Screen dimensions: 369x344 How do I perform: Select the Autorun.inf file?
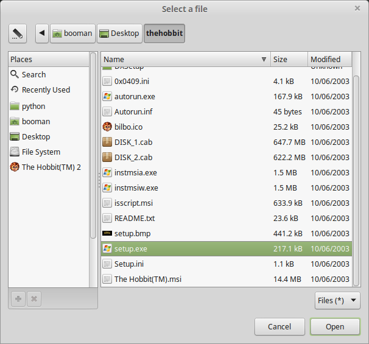[227, 112]
